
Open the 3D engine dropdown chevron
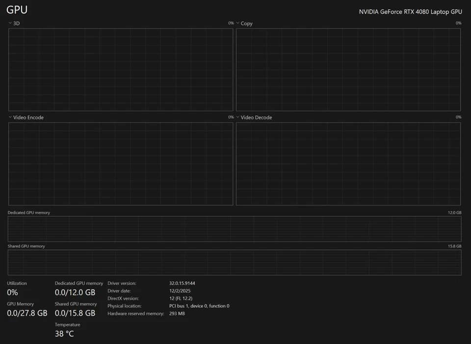(10, 23)
